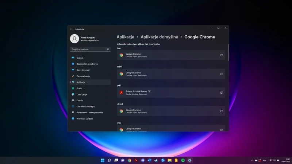Open Discord from taskbar
This screenshot has width=292, height=164.
(143, 160)
